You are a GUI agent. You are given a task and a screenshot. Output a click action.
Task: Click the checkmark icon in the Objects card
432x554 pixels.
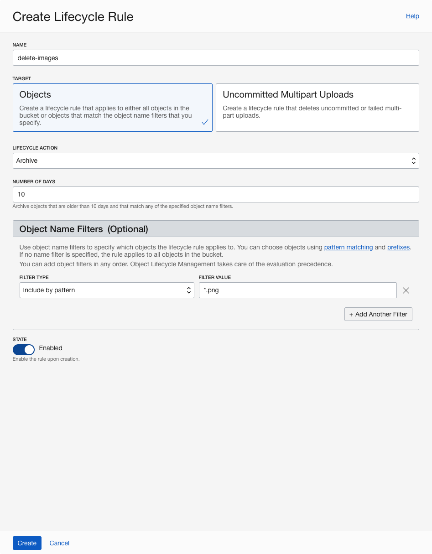205,122
